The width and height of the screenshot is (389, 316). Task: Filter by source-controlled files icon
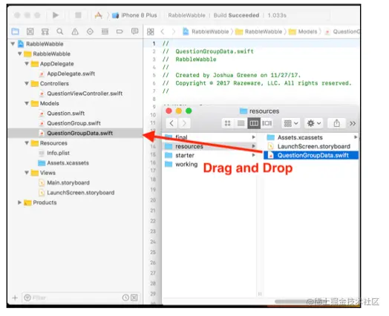pyautogui.click(x=134, y=297)
